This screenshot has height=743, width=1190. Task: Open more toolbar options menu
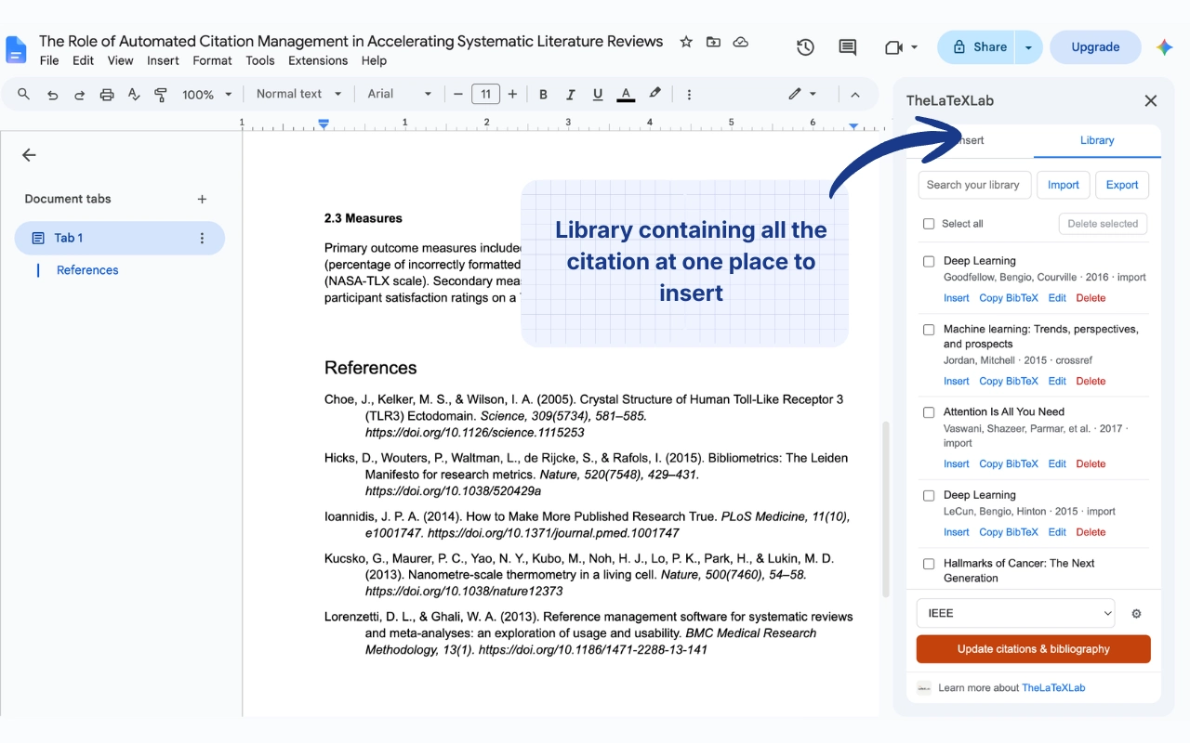tap(689, 94)
